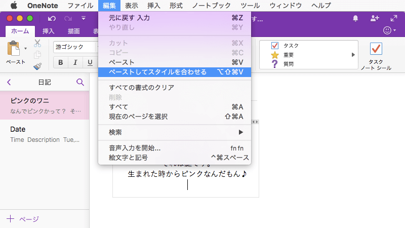Viewport: 405px width, 228px height.
Task: Apply the 質問 question mark tag
Action: tap(282, 64)
